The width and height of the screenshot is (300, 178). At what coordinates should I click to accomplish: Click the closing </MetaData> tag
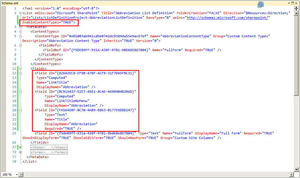[37, 157]
